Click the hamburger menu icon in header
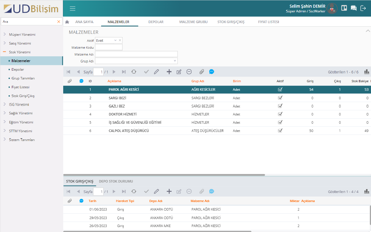The image size is (371, 232). 73,9
